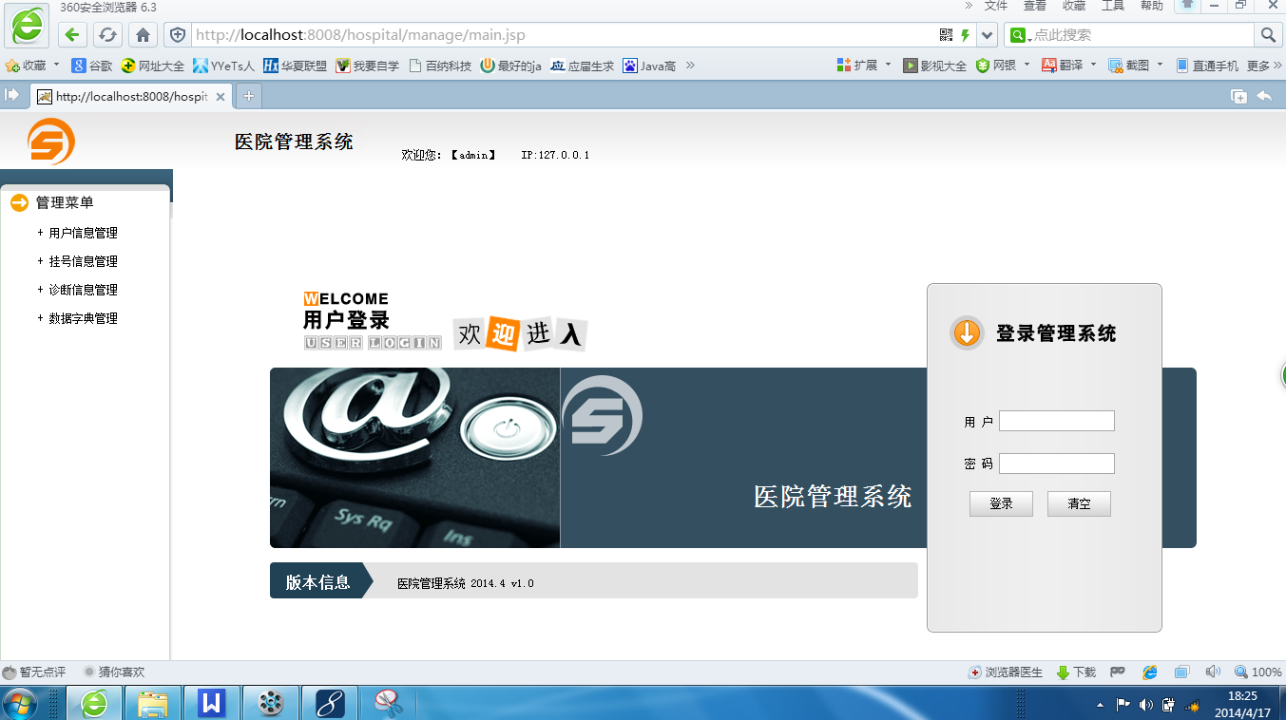Viewport: 1286px width, 720px height.
Task: Open a new tab with plus button
Action: pyautogui.click(x=248, y=96)
